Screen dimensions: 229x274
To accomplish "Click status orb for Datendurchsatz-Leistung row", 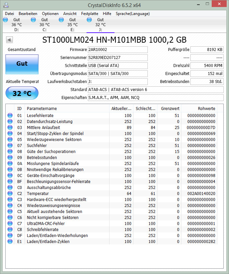I will pos(10,121).
